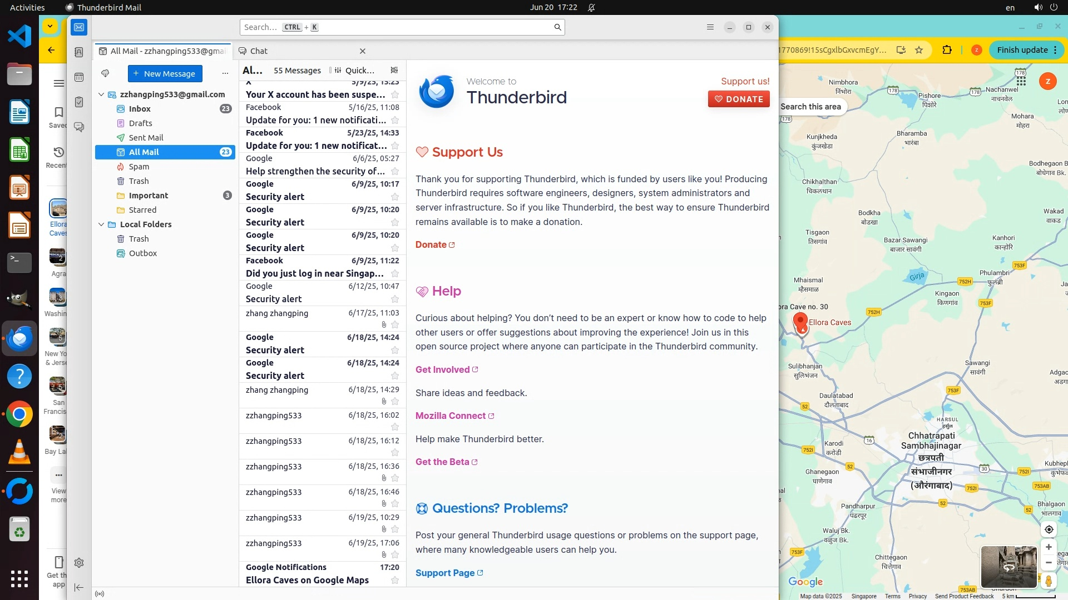Open message list display options icon
The width and height of the screenshot is (1068, 600).
coord(394,71)
